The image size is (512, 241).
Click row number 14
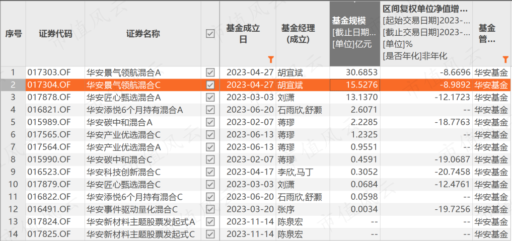point(13,234)
